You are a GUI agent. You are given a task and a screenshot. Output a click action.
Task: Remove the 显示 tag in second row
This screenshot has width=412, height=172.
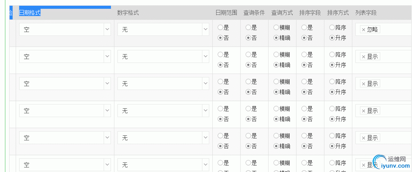coord(363,57)
